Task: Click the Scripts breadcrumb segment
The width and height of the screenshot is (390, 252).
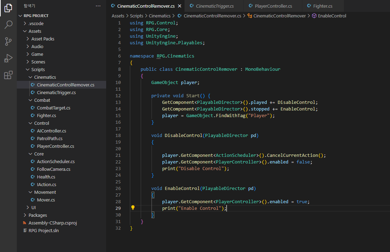Action: (x=137, y=16)
